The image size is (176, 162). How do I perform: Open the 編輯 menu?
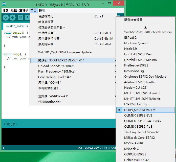[x=14, y=11]
